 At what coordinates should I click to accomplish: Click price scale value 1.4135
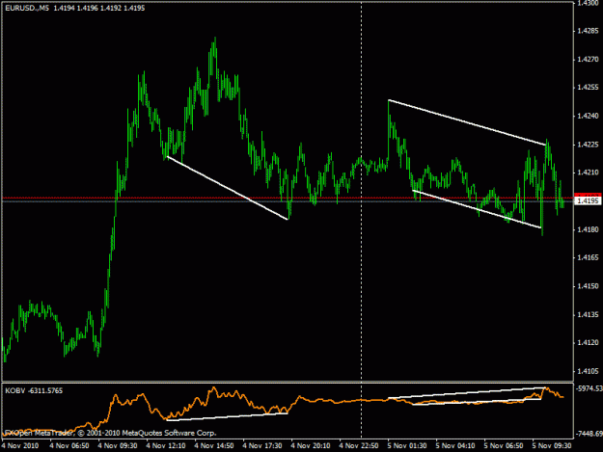[588, 314]
